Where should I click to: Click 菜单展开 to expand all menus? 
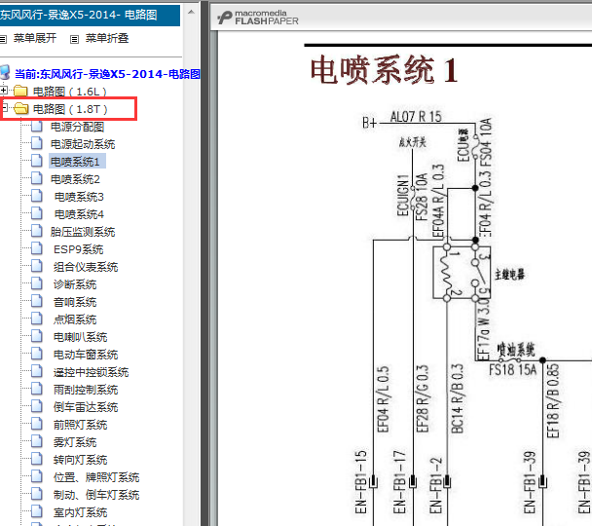click(35, 38)
